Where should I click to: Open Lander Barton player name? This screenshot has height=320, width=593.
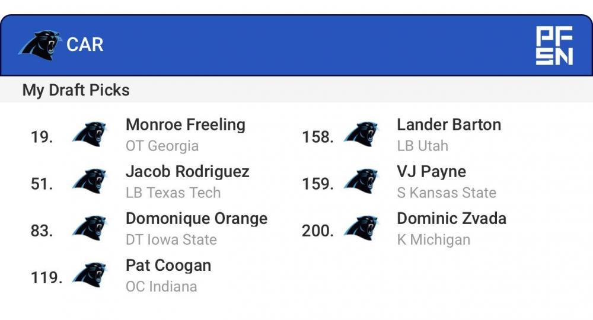pyautogui.click(x=449, y=125)
